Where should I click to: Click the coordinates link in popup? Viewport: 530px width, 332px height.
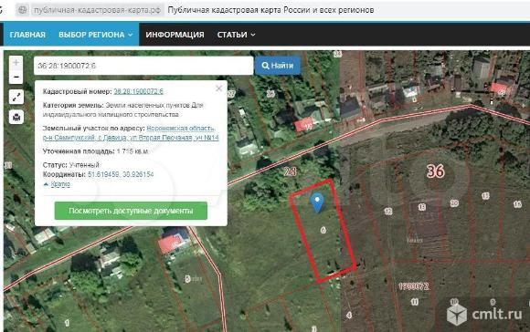point(121,174)
